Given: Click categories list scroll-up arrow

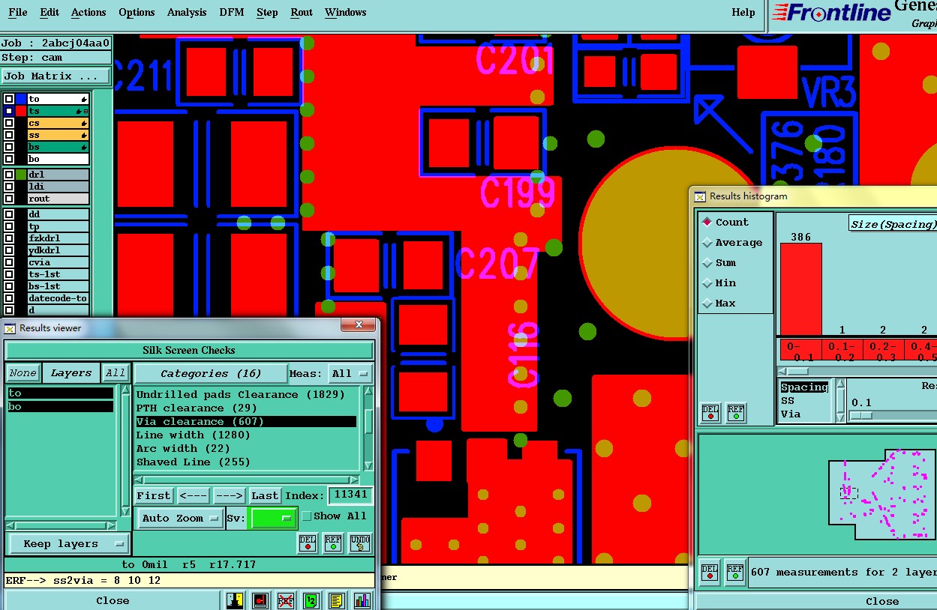Looking at the screenshot, I should pos(368,391).
